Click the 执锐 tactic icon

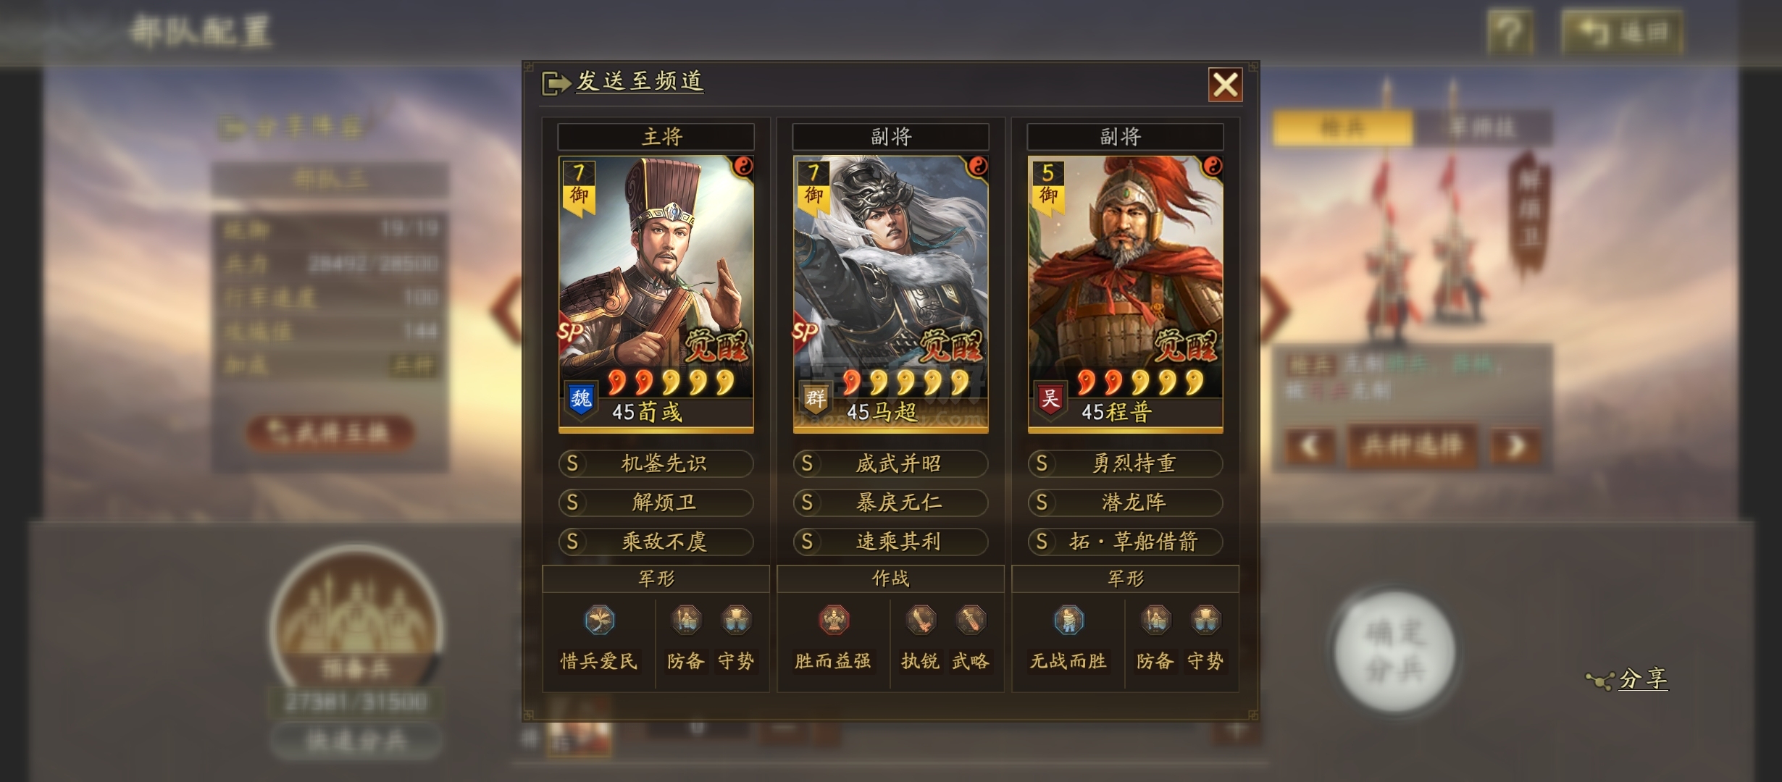pos(921,621)
